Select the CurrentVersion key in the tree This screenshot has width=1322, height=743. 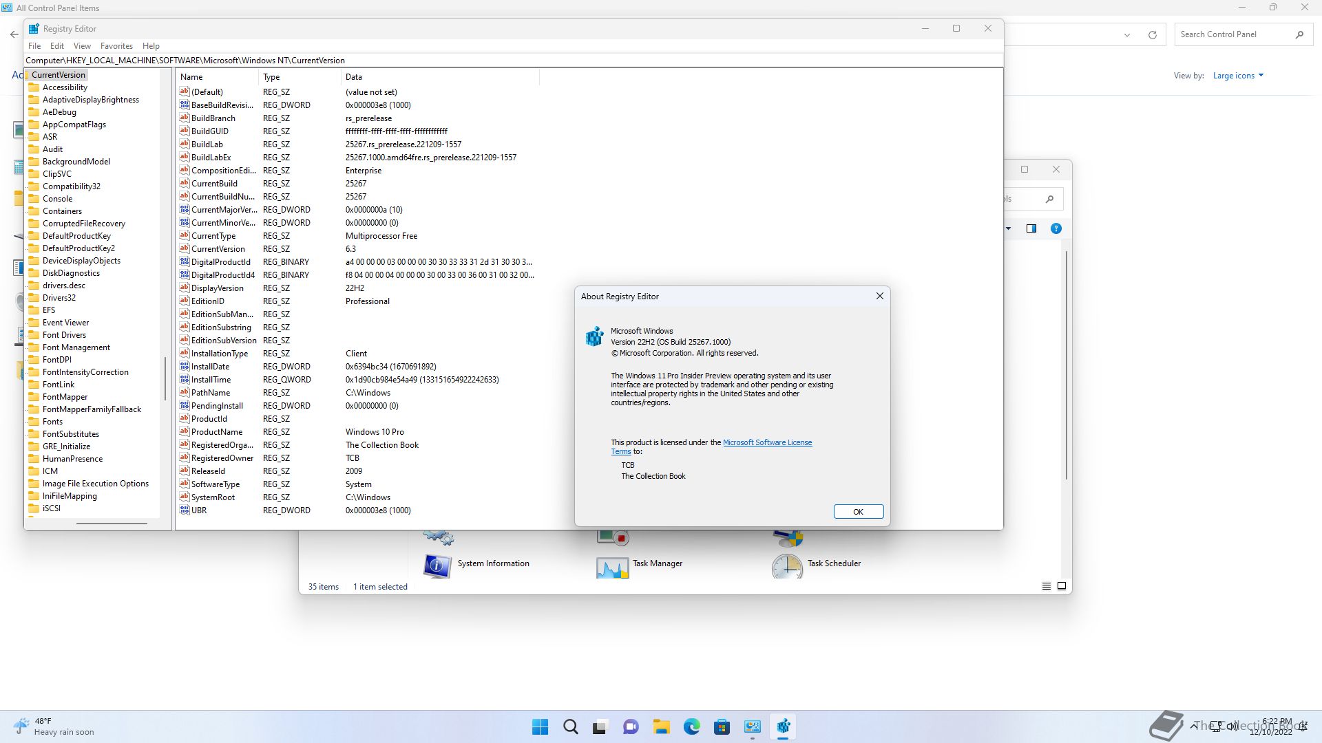click(59, 75)
